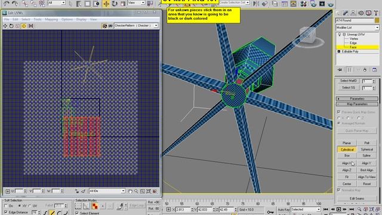Screen dimensions: 382x215
Task: Collapse the Unwrap UVW modifier tree
Action: pos(344,35)
